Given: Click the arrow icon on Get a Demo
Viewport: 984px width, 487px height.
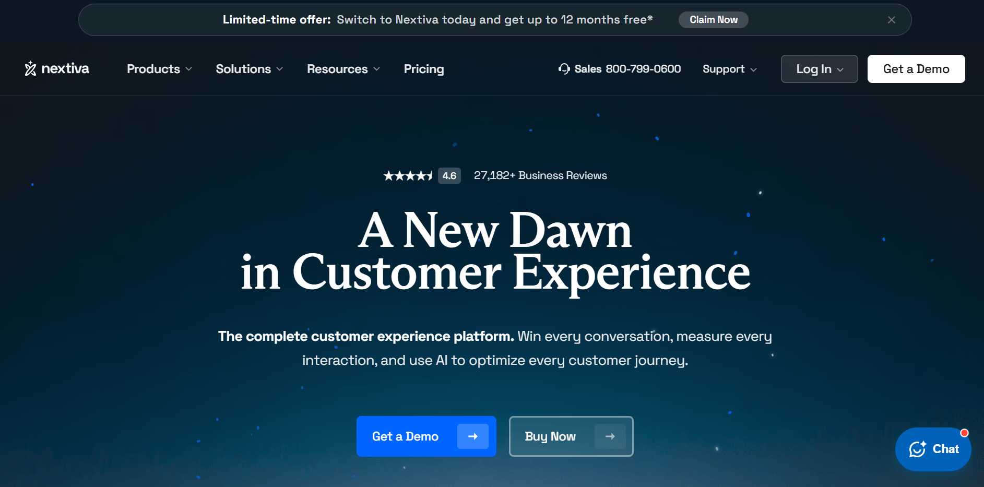Looking at the screenshot, I should 473,436.
